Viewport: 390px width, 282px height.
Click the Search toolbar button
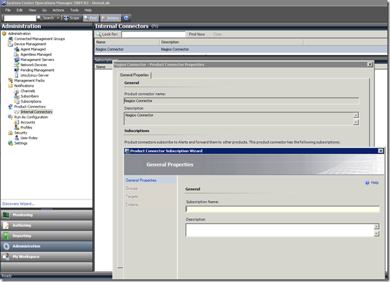(x=45, y=18)
